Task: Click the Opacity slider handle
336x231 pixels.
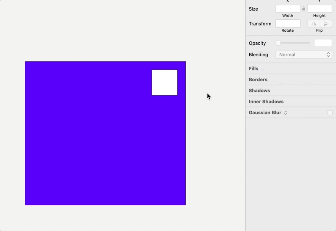Action: coord(278,43)
